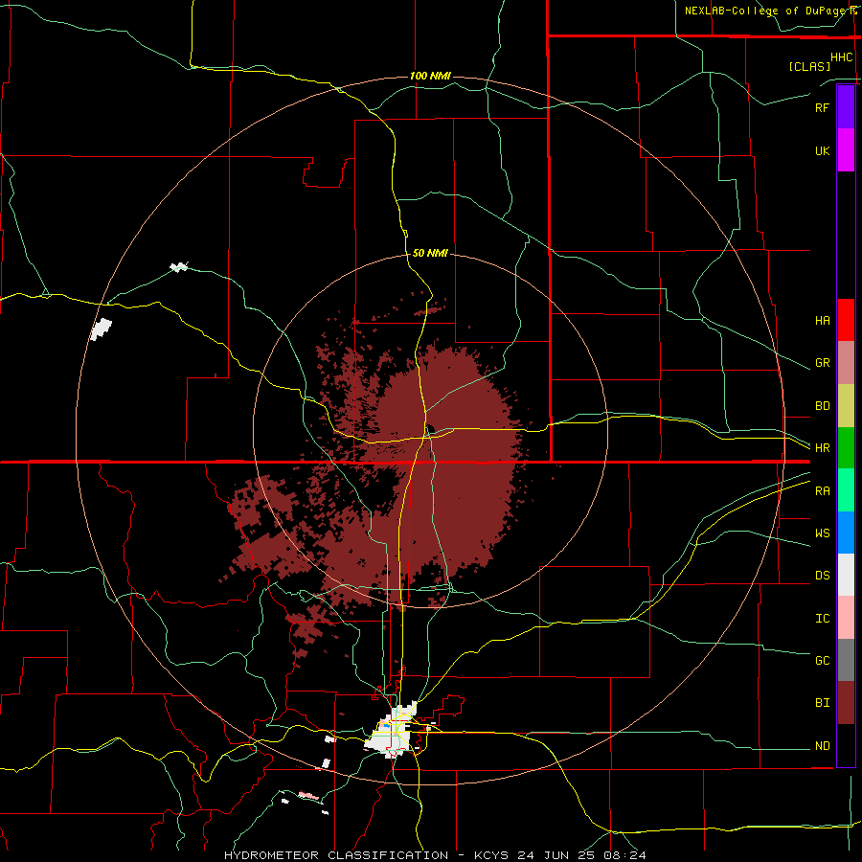Screen dimensions: 862x862
Task: Click the DS legend label
Action: click(x=822, y=576)
